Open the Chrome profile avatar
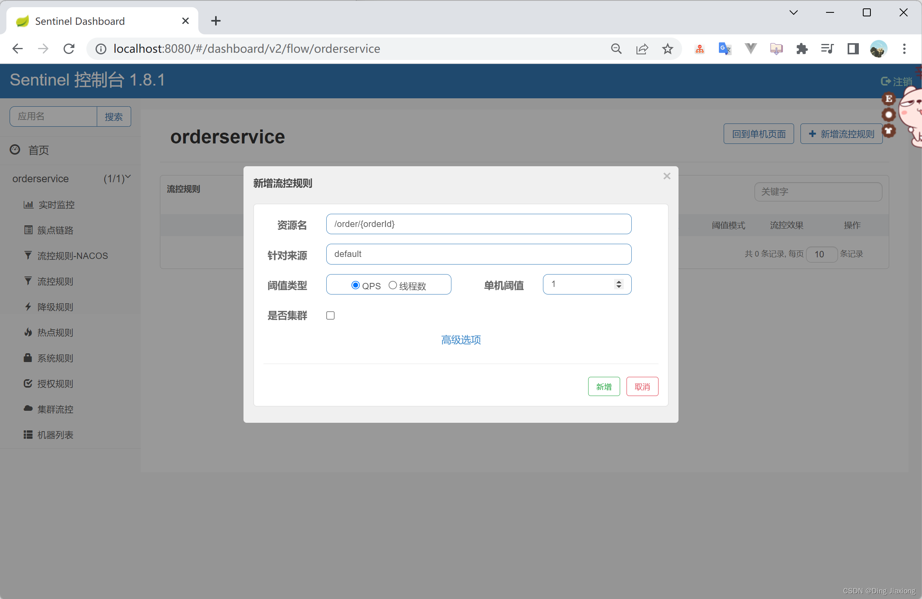Viewport: 922px width, 599px height. pos(878,49)
